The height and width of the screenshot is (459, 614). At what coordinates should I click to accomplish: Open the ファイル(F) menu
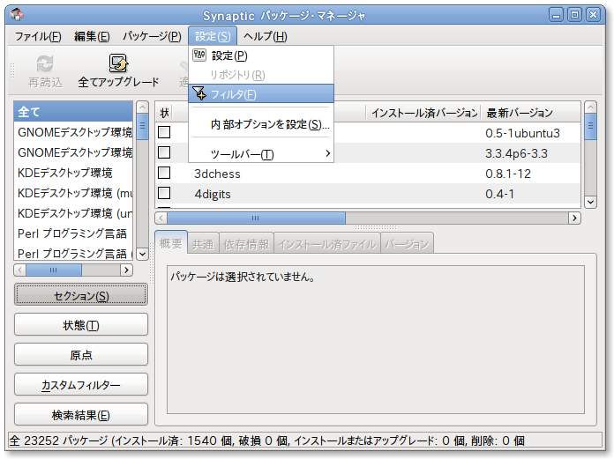click(38, 36)
